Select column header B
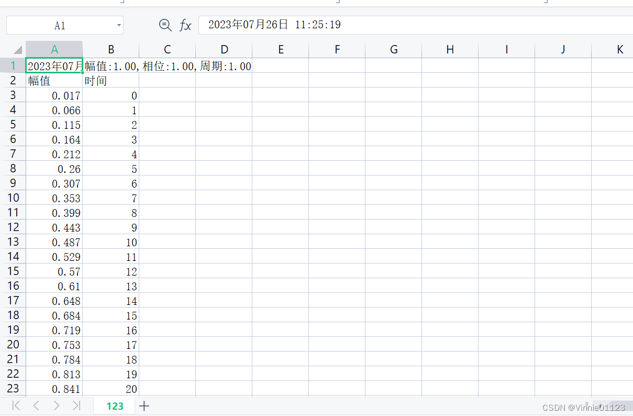Image resolution: width=633 pixels, height=416 pixels. [111, 49]
